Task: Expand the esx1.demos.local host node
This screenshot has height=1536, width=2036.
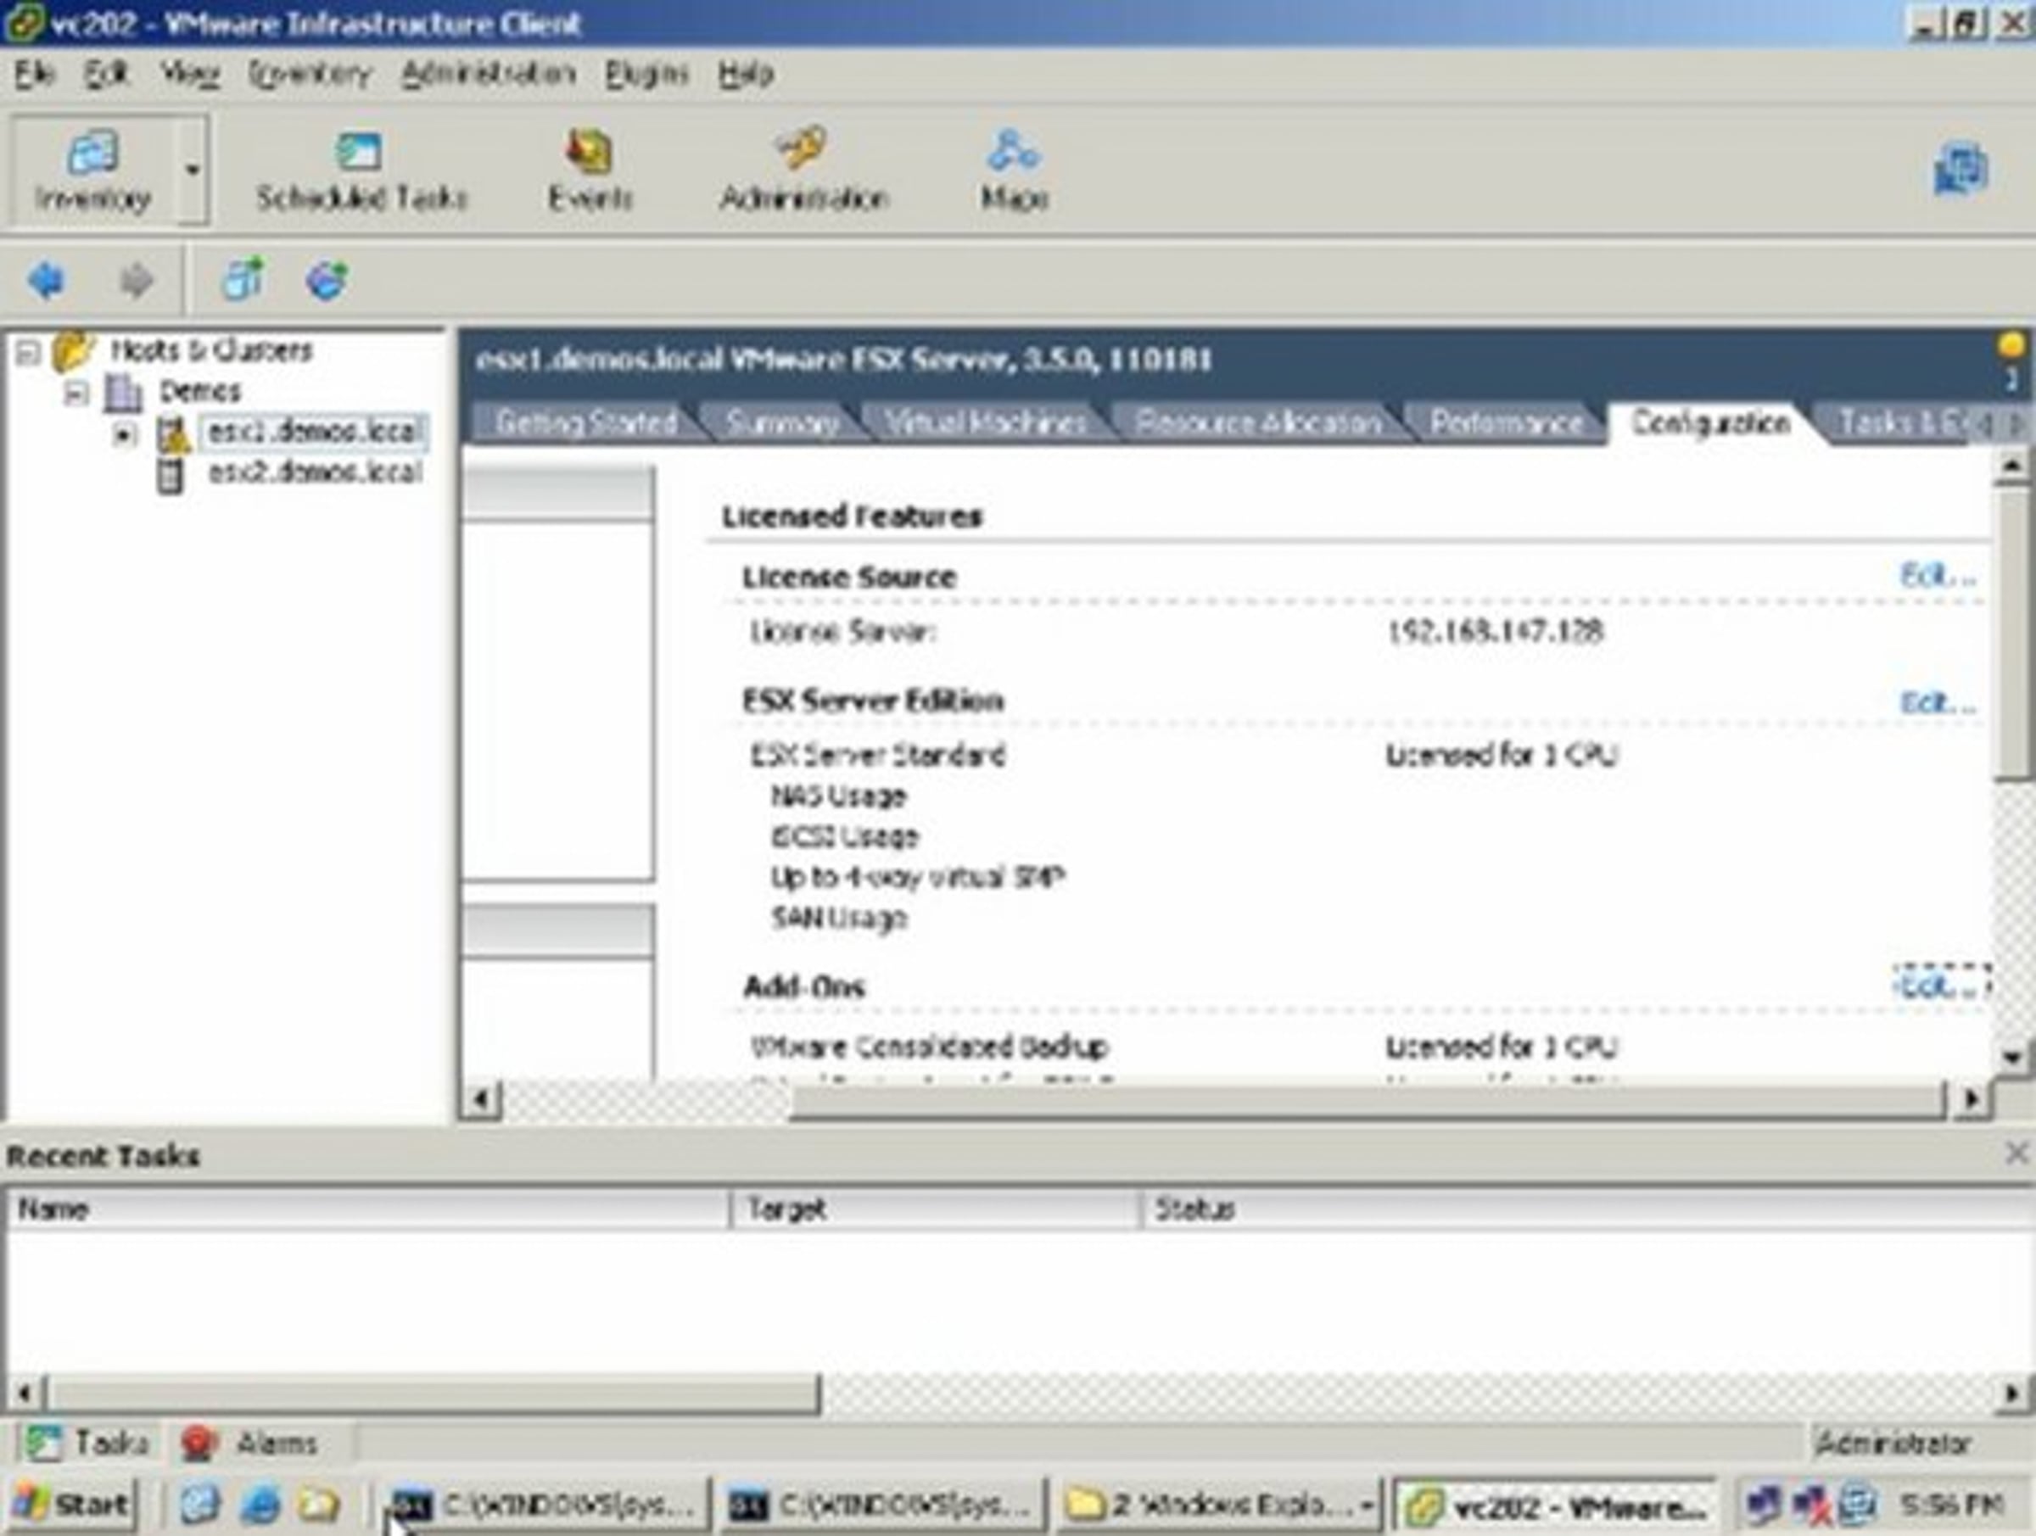Action: click(124, 433)
